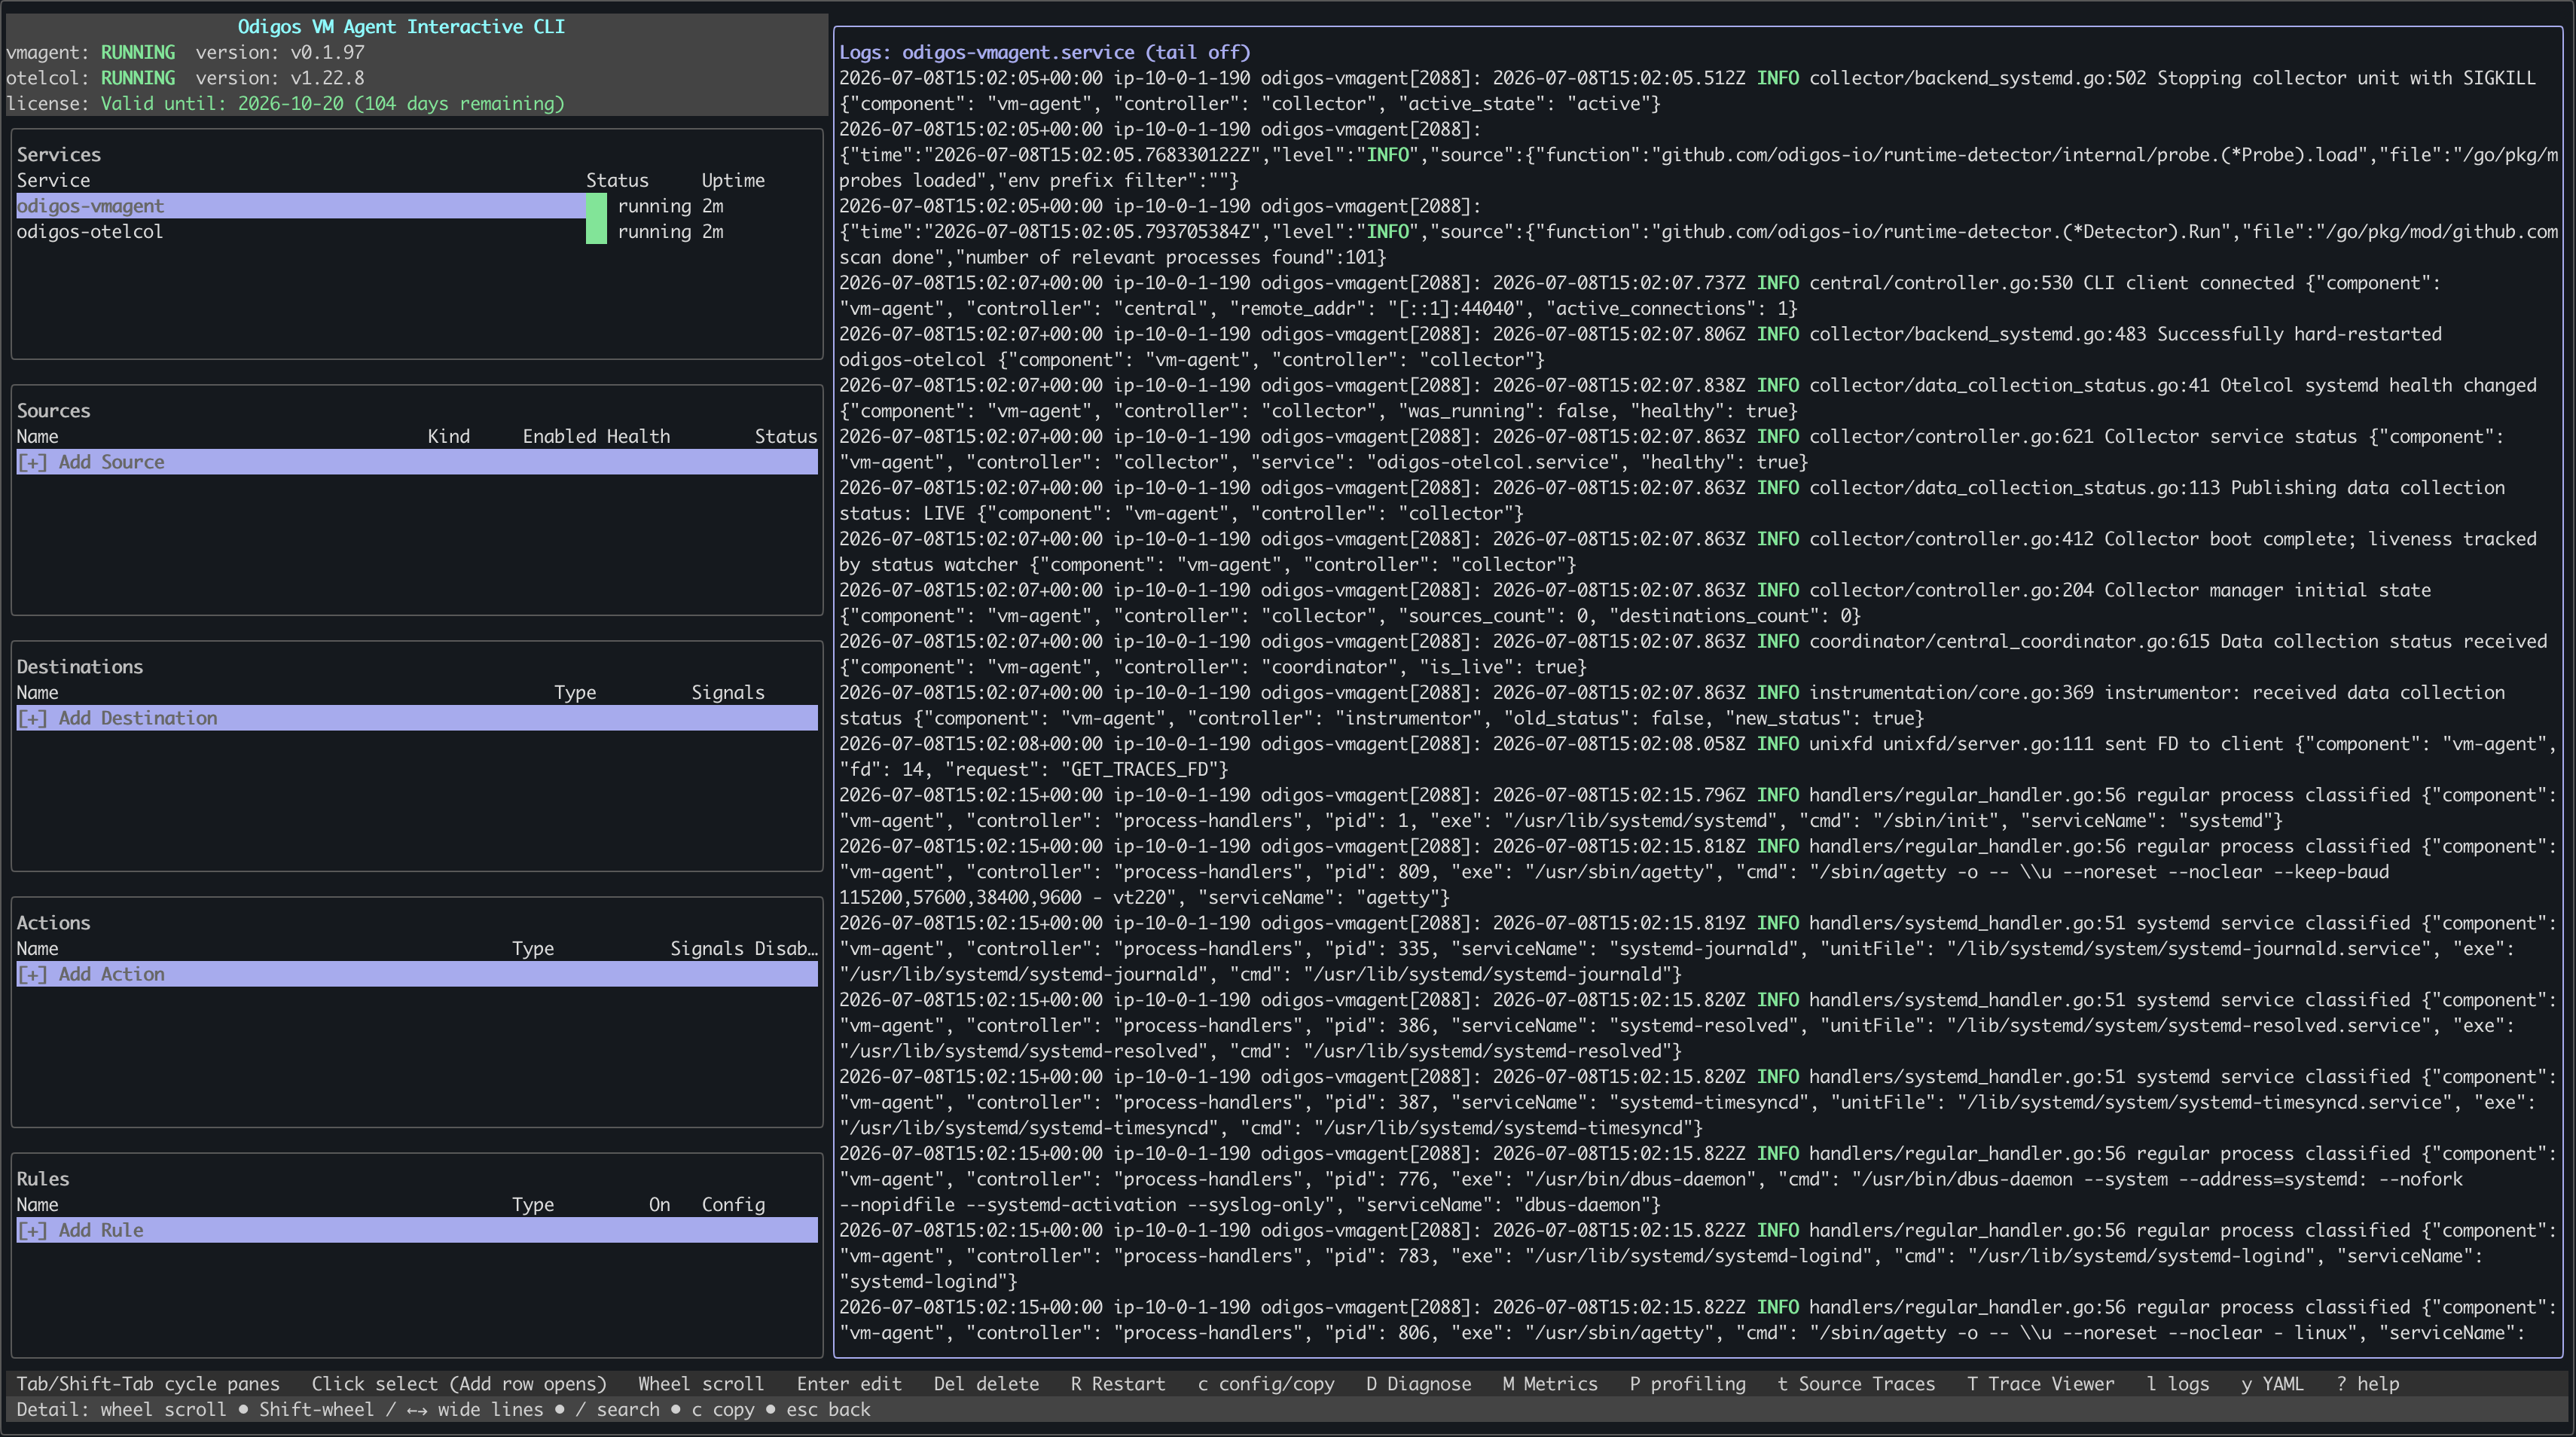The width and height of the screenshot is (2576, 1437).
Task: Open the Add Rule row
Action: coord(417,1230)
